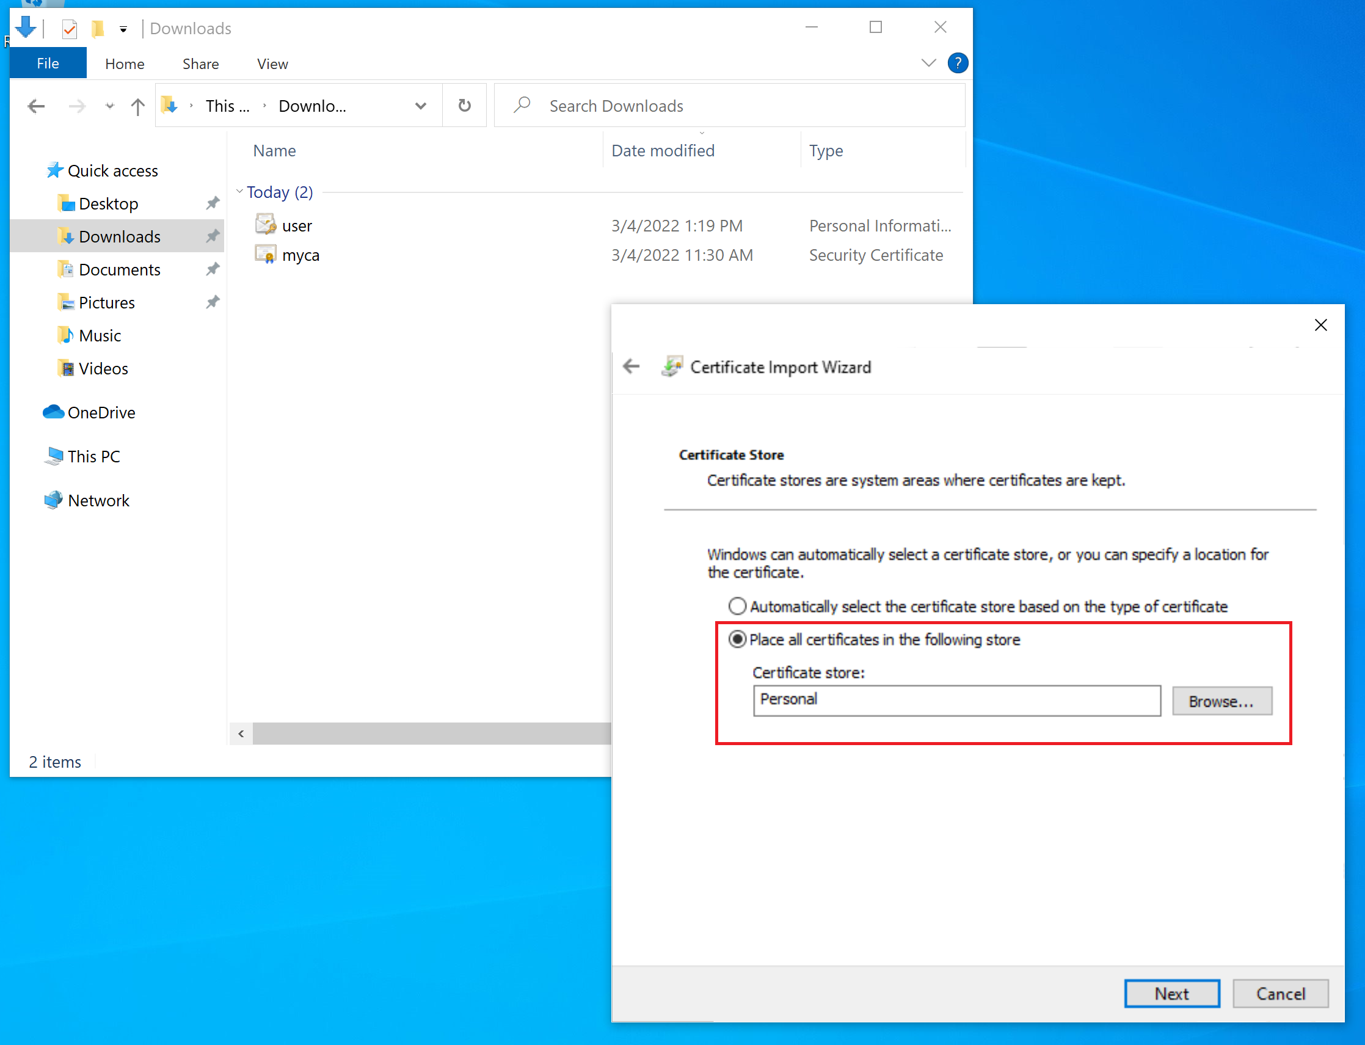Sort by the Name column header
1365x1045 pixels.
click(x=274, y=150)
